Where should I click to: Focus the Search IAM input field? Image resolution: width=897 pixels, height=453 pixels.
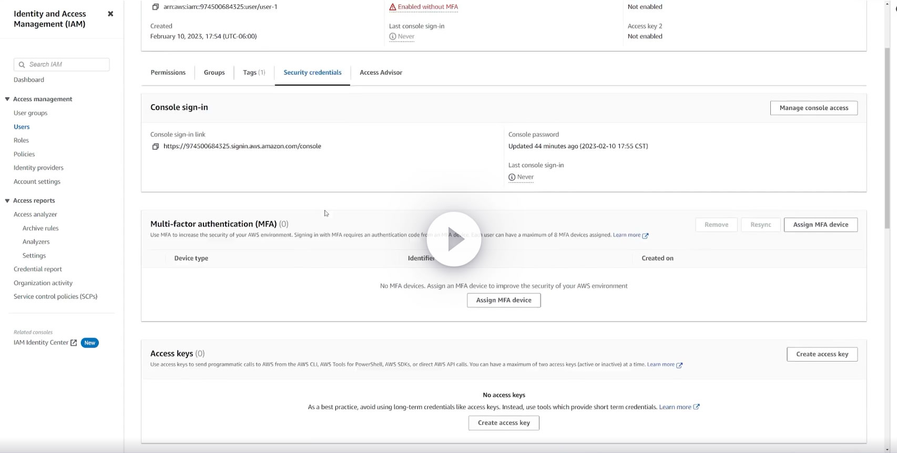[62, 65]
